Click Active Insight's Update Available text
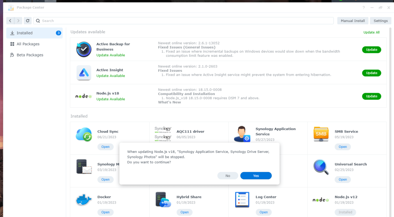This screenshot has height=217, width=394. coord(111,76)
